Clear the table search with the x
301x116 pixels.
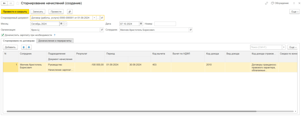(284, 47)
